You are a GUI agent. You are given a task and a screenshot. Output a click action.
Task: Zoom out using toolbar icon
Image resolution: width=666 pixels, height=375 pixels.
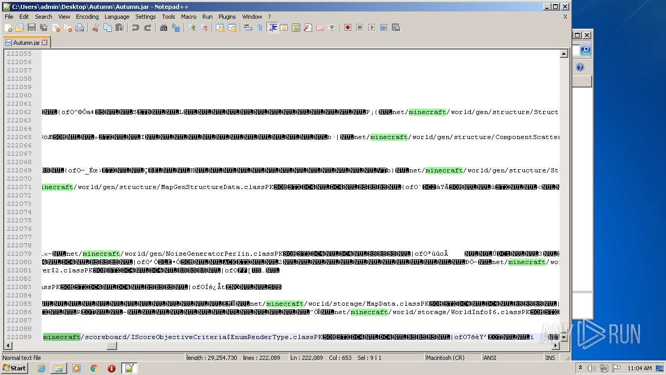[x=204, y=28]
